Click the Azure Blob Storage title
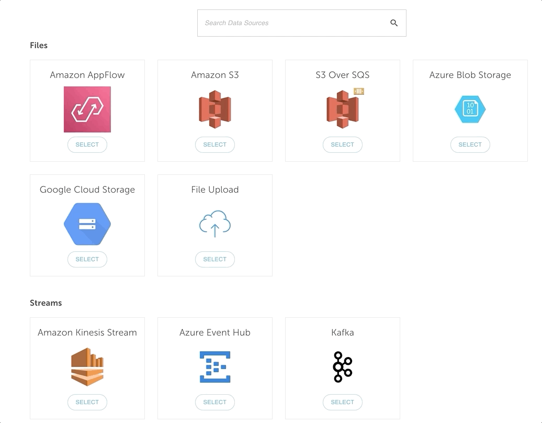The width and height of the screenshot is (542, 423). 470,75
